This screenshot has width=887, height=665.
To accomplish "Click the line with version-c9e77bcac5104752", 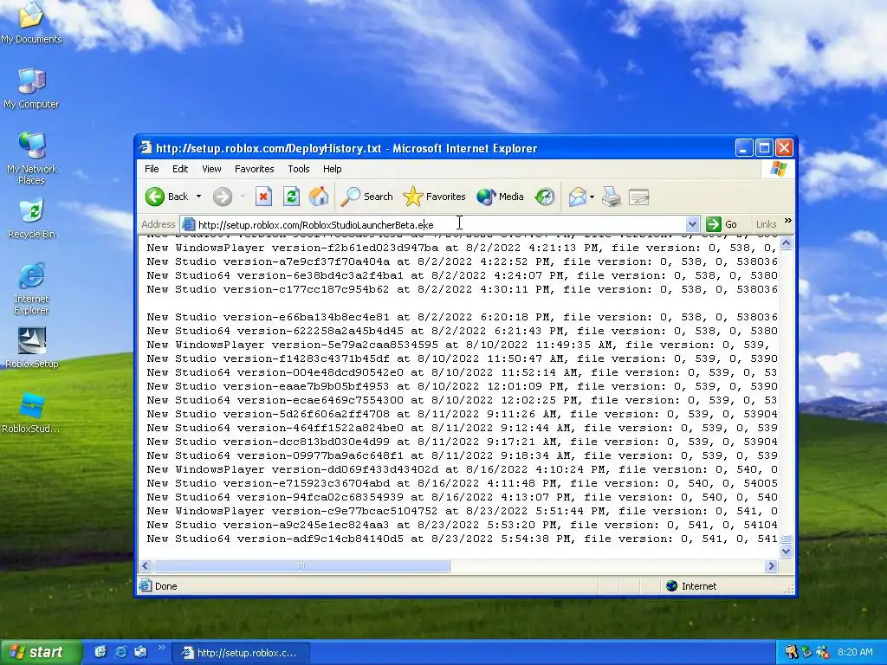I will pos(462,511).
